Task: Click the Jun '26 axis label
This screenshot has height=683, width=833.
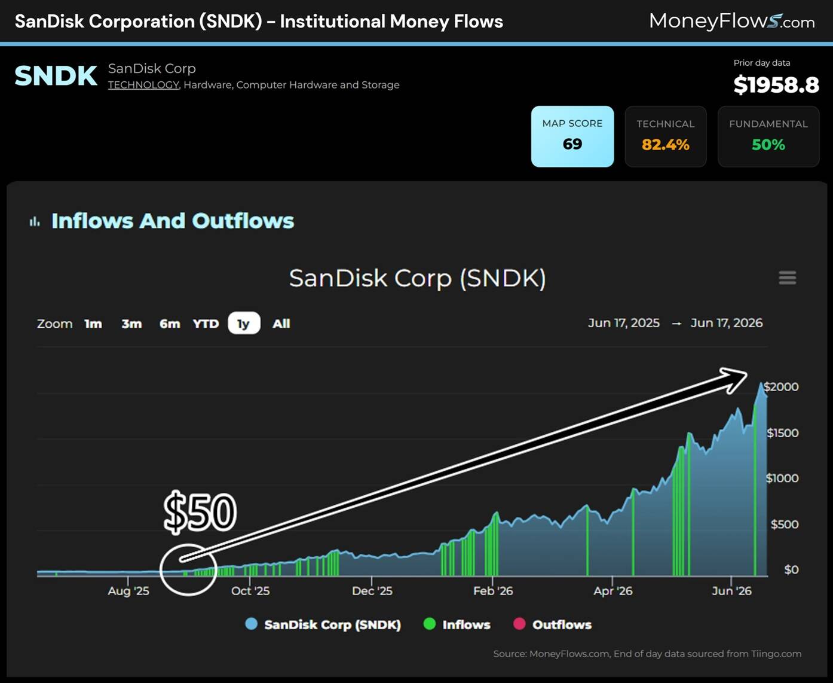Action: (x=731, y=591)
